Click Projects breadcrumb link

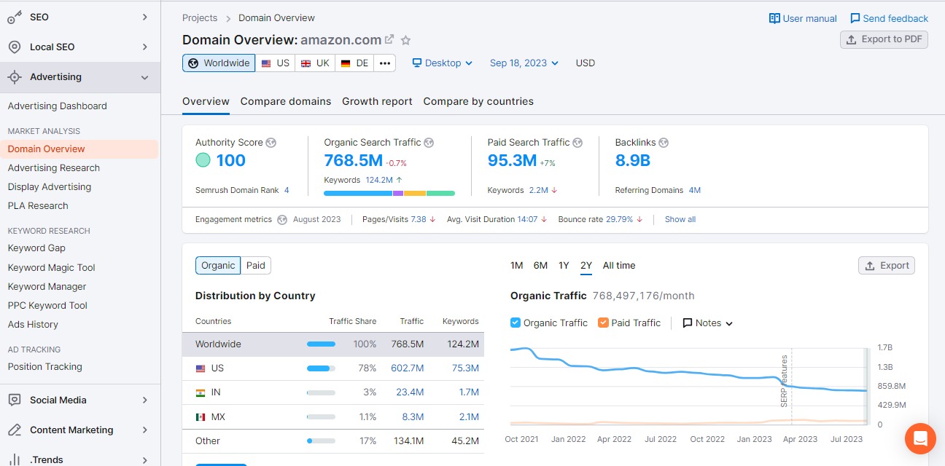point(200,17)
